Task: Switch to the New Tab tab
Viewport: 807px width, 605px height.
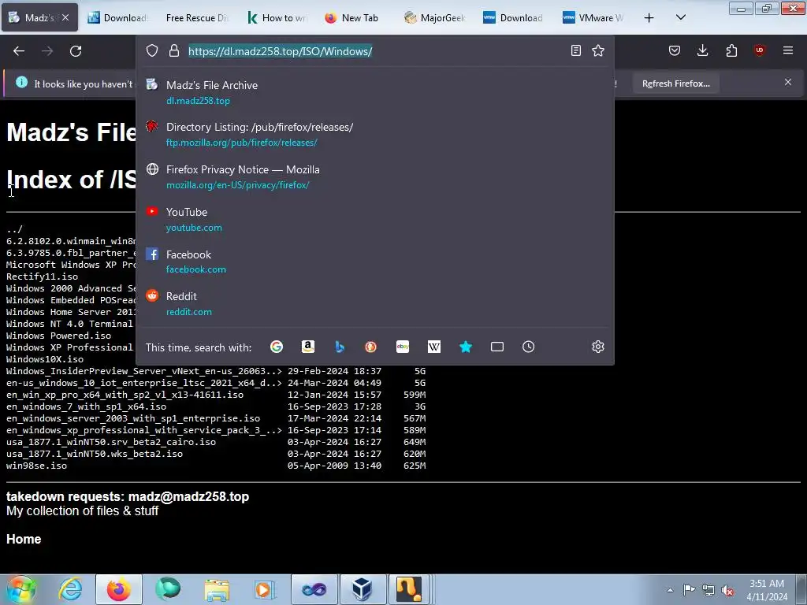Action: tap(357, 17)
